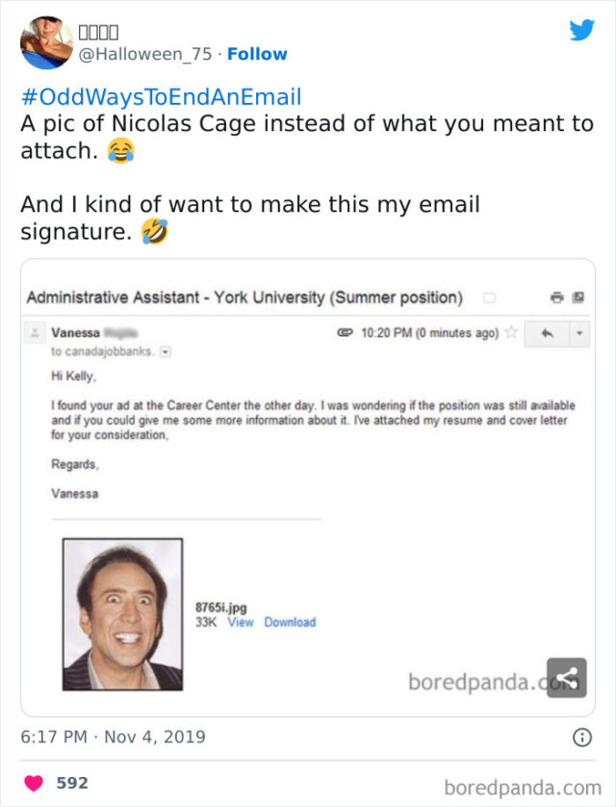Open the print icon for the email
The width and height of the screenshot is (616, 807).
click(x=555, y=298)
